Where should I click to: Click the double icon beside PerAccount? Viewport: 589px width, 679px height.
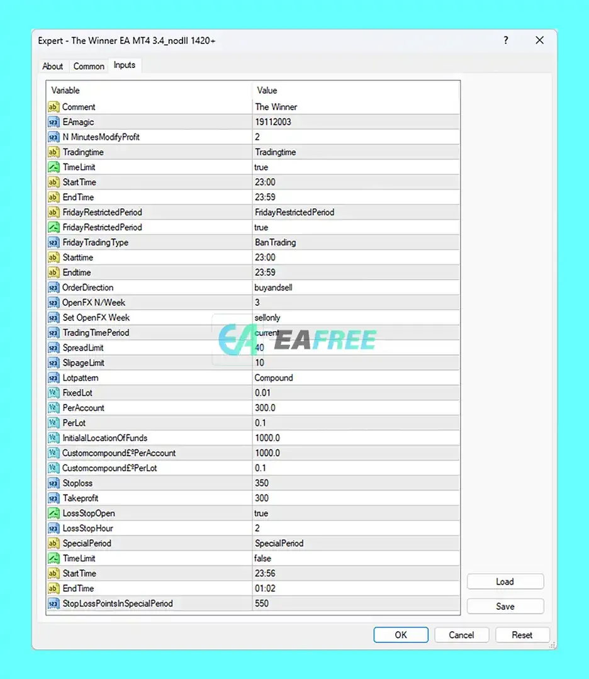pyautogui.click(x=53, y=408)
